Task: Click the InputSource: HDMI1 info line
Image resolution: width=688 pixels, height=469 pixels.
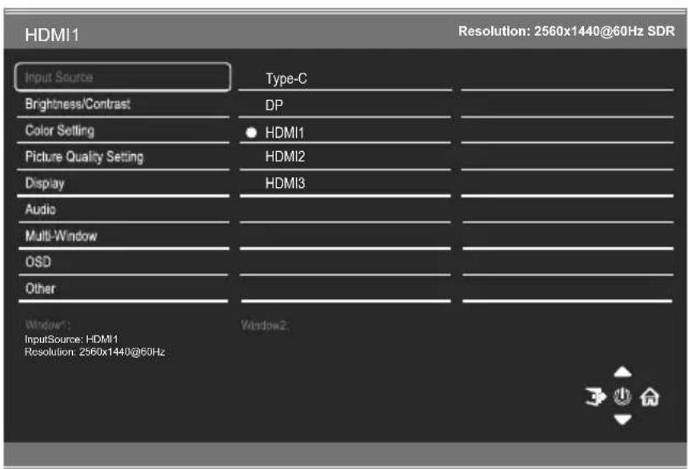Action: [71, 340]
